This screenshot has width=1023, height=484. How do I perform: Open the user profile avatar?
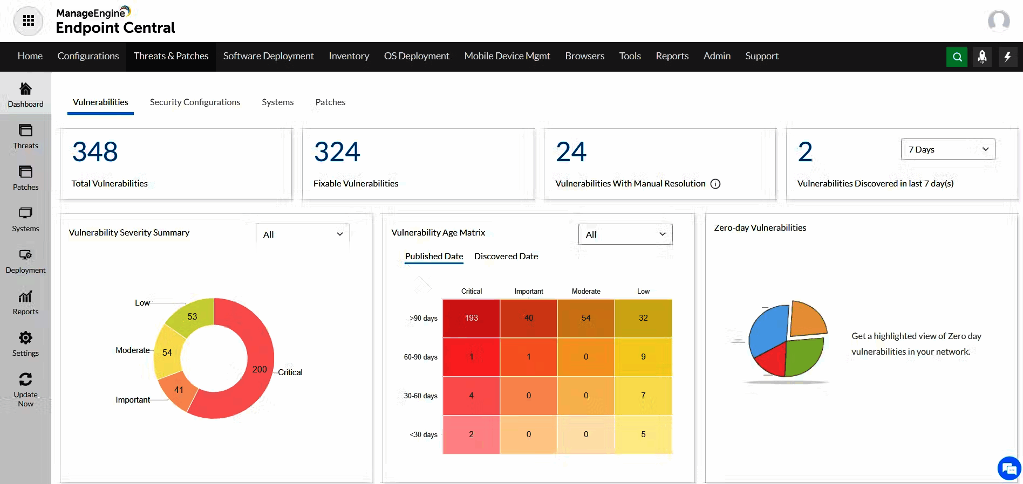coord(998,21)
